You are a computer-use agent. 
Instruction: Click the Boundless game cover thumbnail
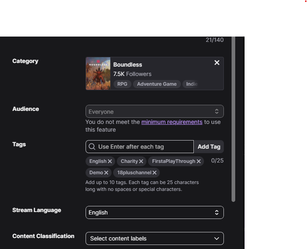[x=98, y=74]
